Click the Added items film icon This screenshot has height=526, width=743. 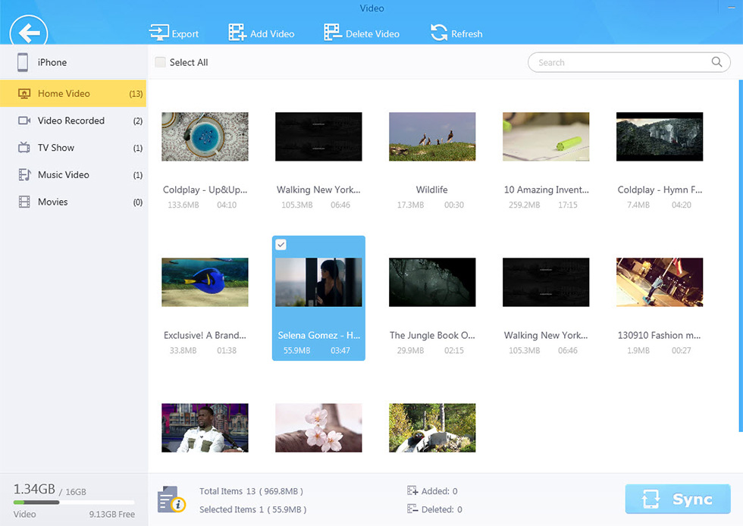(412, 491)
